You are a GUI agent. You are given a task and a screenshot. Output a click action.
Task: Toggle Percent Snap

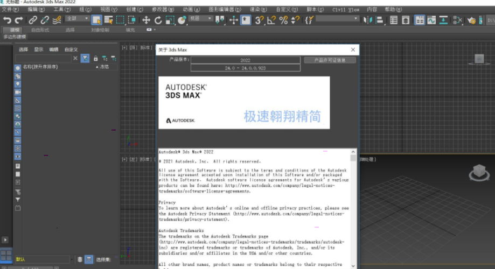coord(283,20)
